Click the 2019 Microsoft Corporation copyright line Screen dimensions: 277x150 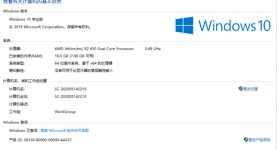click(50, 27)
